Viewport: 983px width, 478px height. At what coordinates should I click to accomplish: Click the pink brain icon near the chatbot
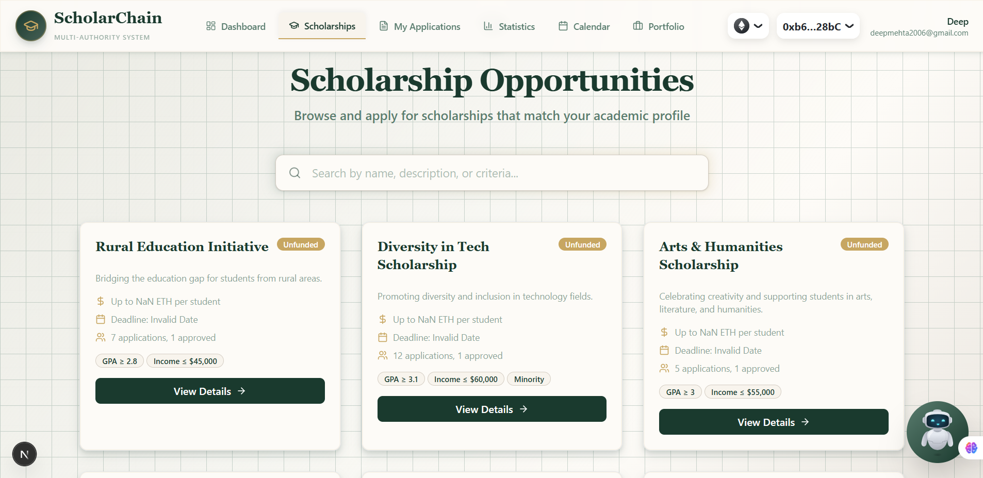(972, 448)
